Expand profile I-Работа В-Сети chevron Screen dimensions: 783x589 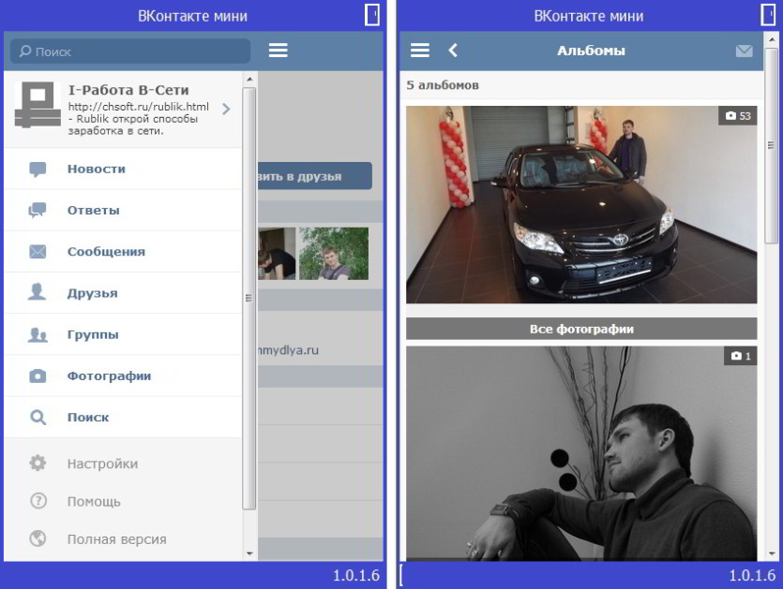point(226,110)
